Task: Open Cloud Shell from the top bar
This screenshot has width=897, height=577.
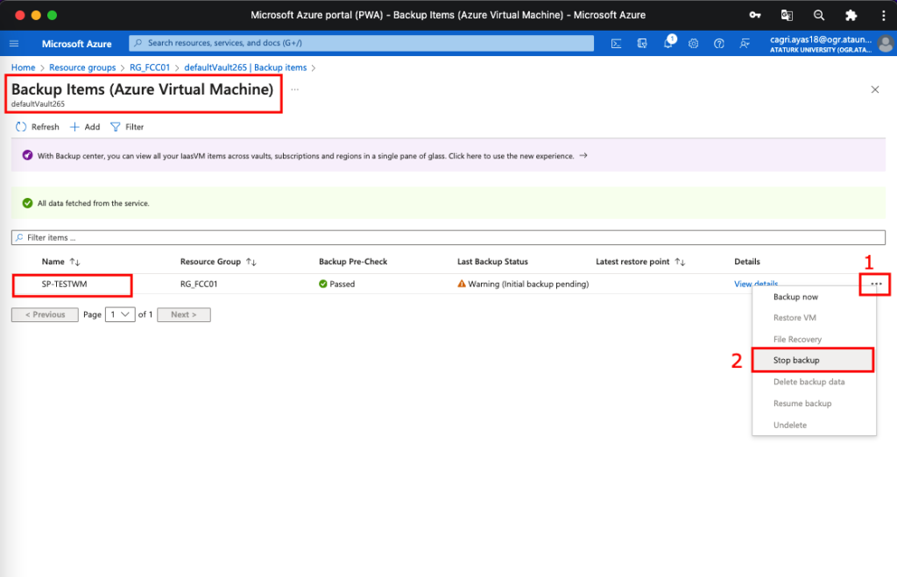Action: coord(617,44)
